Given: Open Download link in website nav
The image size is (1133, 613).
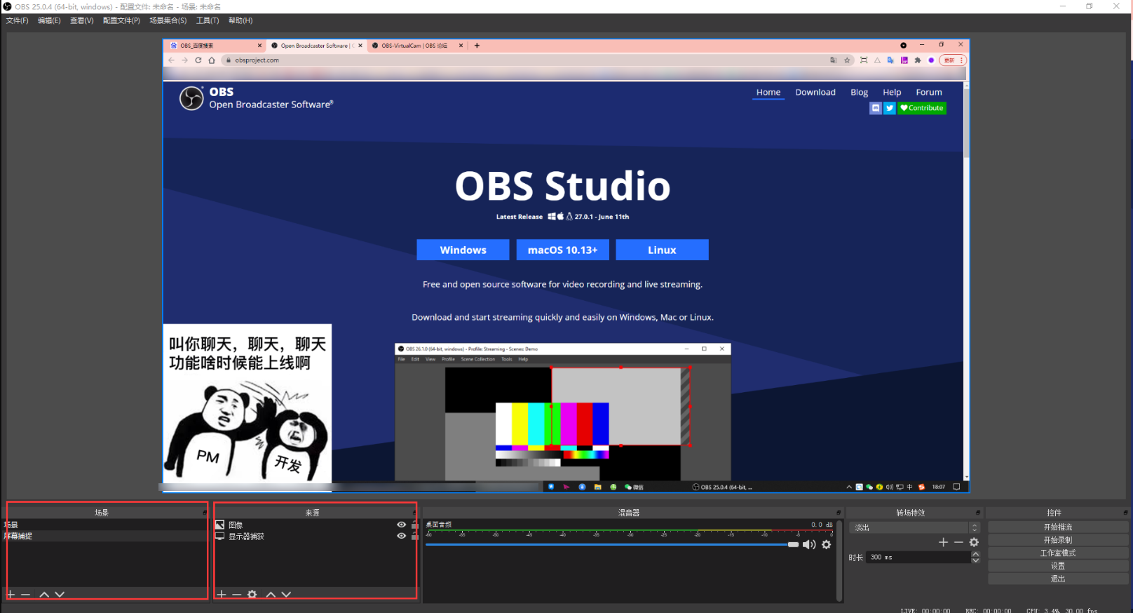Looking at the screenshot, I should pyautogui.click(x=815, y=93).
